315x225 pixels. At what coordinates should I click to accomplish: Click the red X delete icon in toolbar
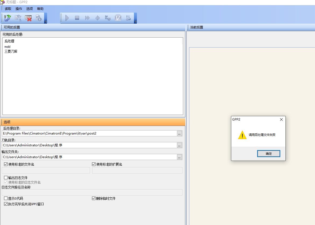28,18
